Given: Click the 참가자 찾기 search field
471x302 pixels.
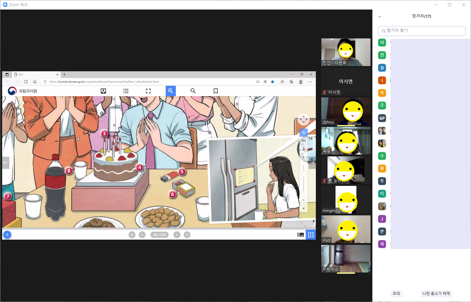Looking at the screenshot, I should pos(422,31).
